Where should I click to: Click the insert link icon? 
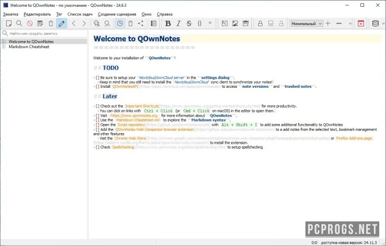coord(224,23)
